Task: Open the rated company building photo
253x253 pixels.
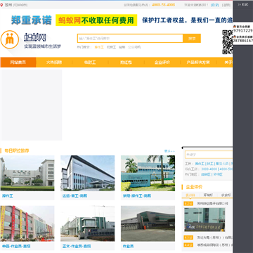Action: pyautogui.click(x=205, y=219)
